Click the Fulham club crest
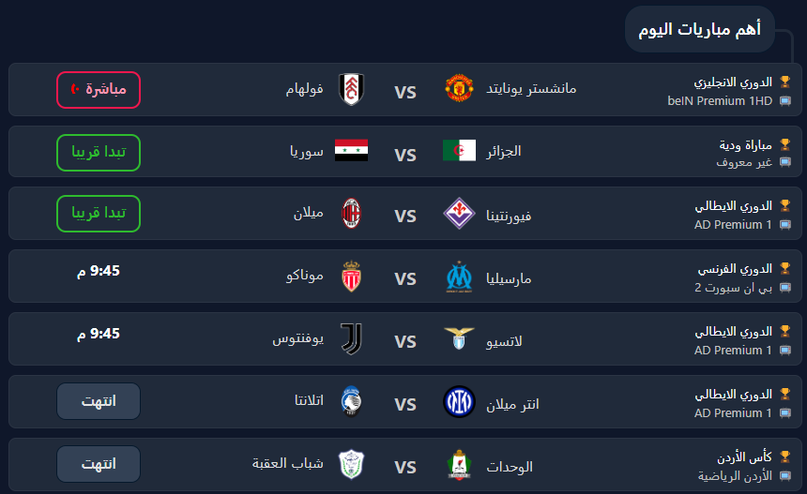807x494 pixels. click(352, 89)
